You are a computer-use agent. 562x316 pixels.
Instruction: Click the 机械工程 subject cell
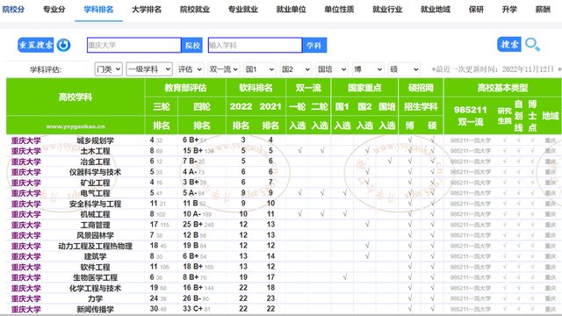pos(95,214)
